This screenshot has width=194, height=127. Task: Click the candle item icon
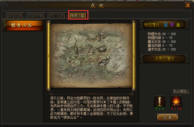click(x=160, y=101)
